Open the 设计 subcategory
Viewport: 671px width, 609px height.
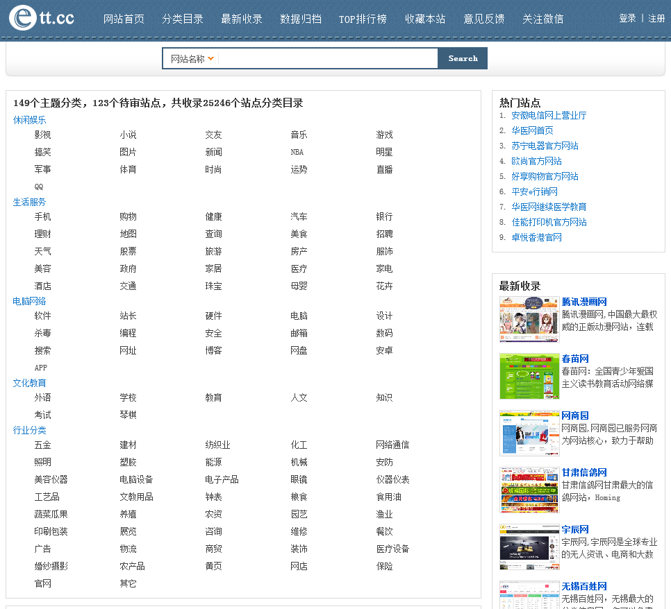pyautogui.click(x=384, y=316)
